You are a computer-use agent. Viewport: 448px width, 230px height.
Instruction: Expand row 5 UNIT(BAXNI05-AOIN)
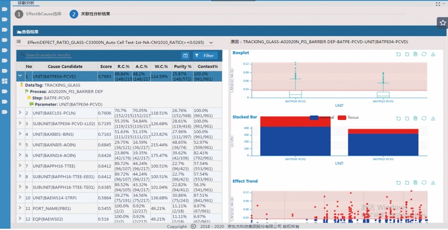[20, 144]
